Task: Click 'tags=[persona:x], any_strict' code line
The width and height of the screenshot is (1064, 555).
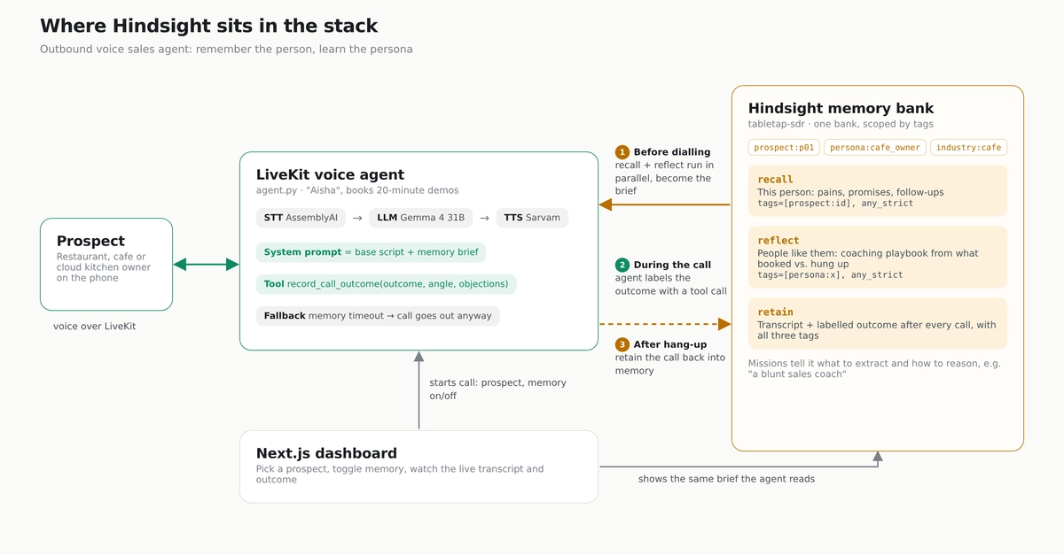Action: pyautogui.click(x=830, y=274)
